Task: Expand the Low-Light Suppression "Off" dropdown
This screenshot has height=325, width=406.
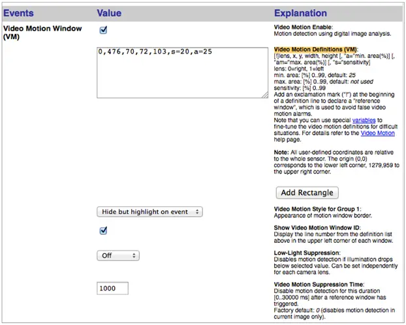Action: 117,256
